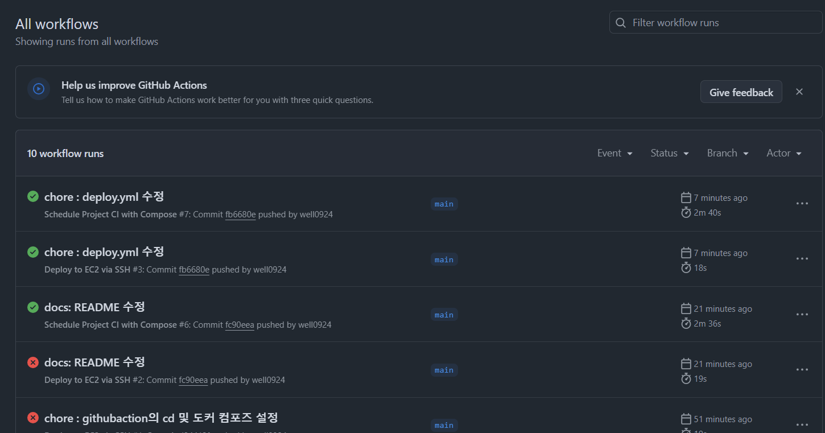The height and width of the screenshot is (433, 825).
Task: Click main branch label on CI run #6
Action: [444, 315]
